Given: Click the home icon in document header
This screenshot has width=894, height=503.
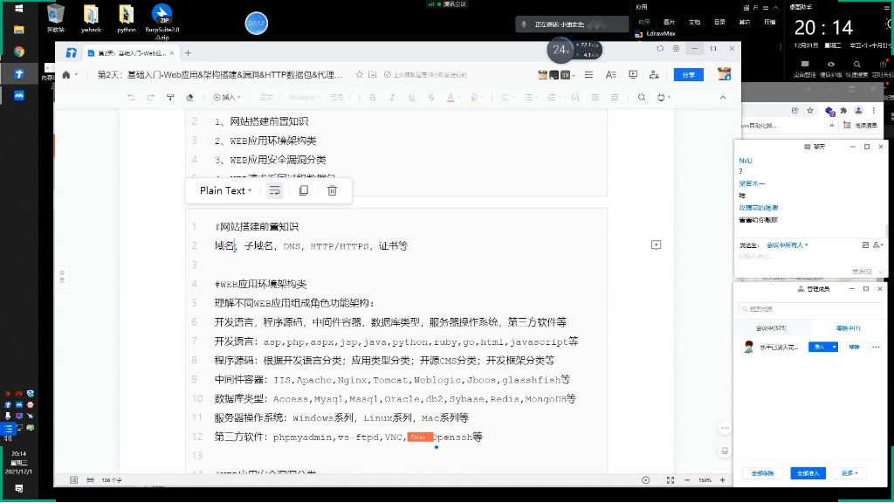Looking at the screenshot, I should tap(66, 75).
